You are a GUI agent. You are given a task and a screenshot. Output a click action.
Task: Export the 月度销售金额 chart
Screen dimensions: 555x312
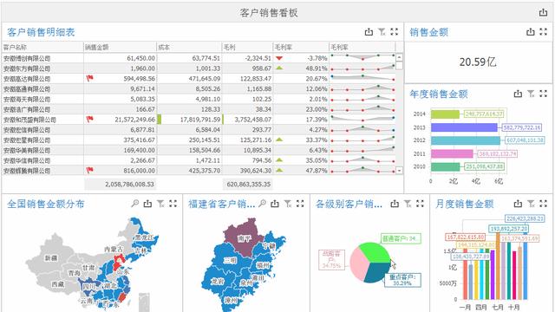[x=518, y=204]
